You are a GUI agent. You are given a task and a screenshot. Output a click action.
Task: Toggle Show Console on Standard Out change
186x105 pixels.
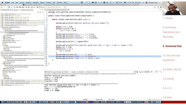[x=146, y=72]
